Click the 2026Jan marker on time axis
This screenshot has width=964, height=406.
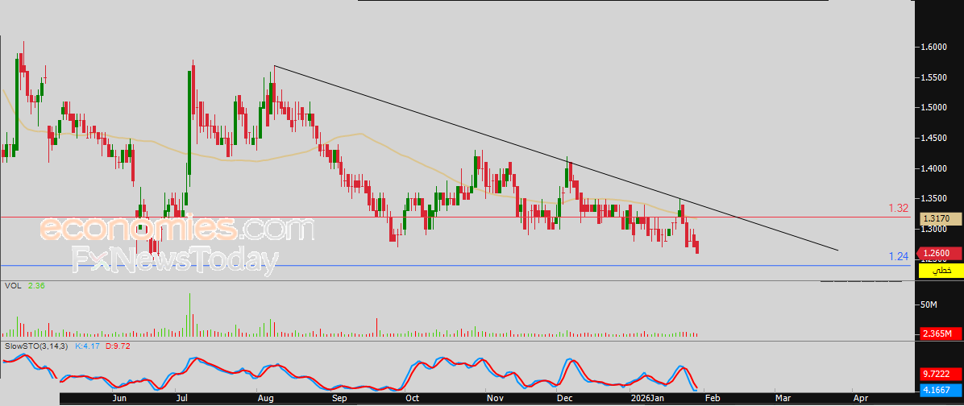coord(646,398)
